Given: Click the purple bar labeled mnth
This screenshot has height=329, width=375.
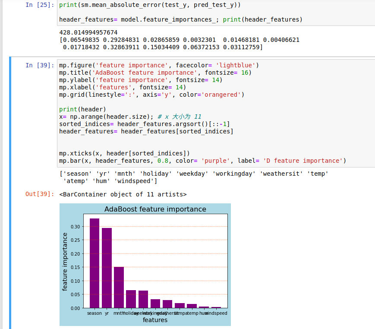Looking at the screenshot, I should 119,288.
